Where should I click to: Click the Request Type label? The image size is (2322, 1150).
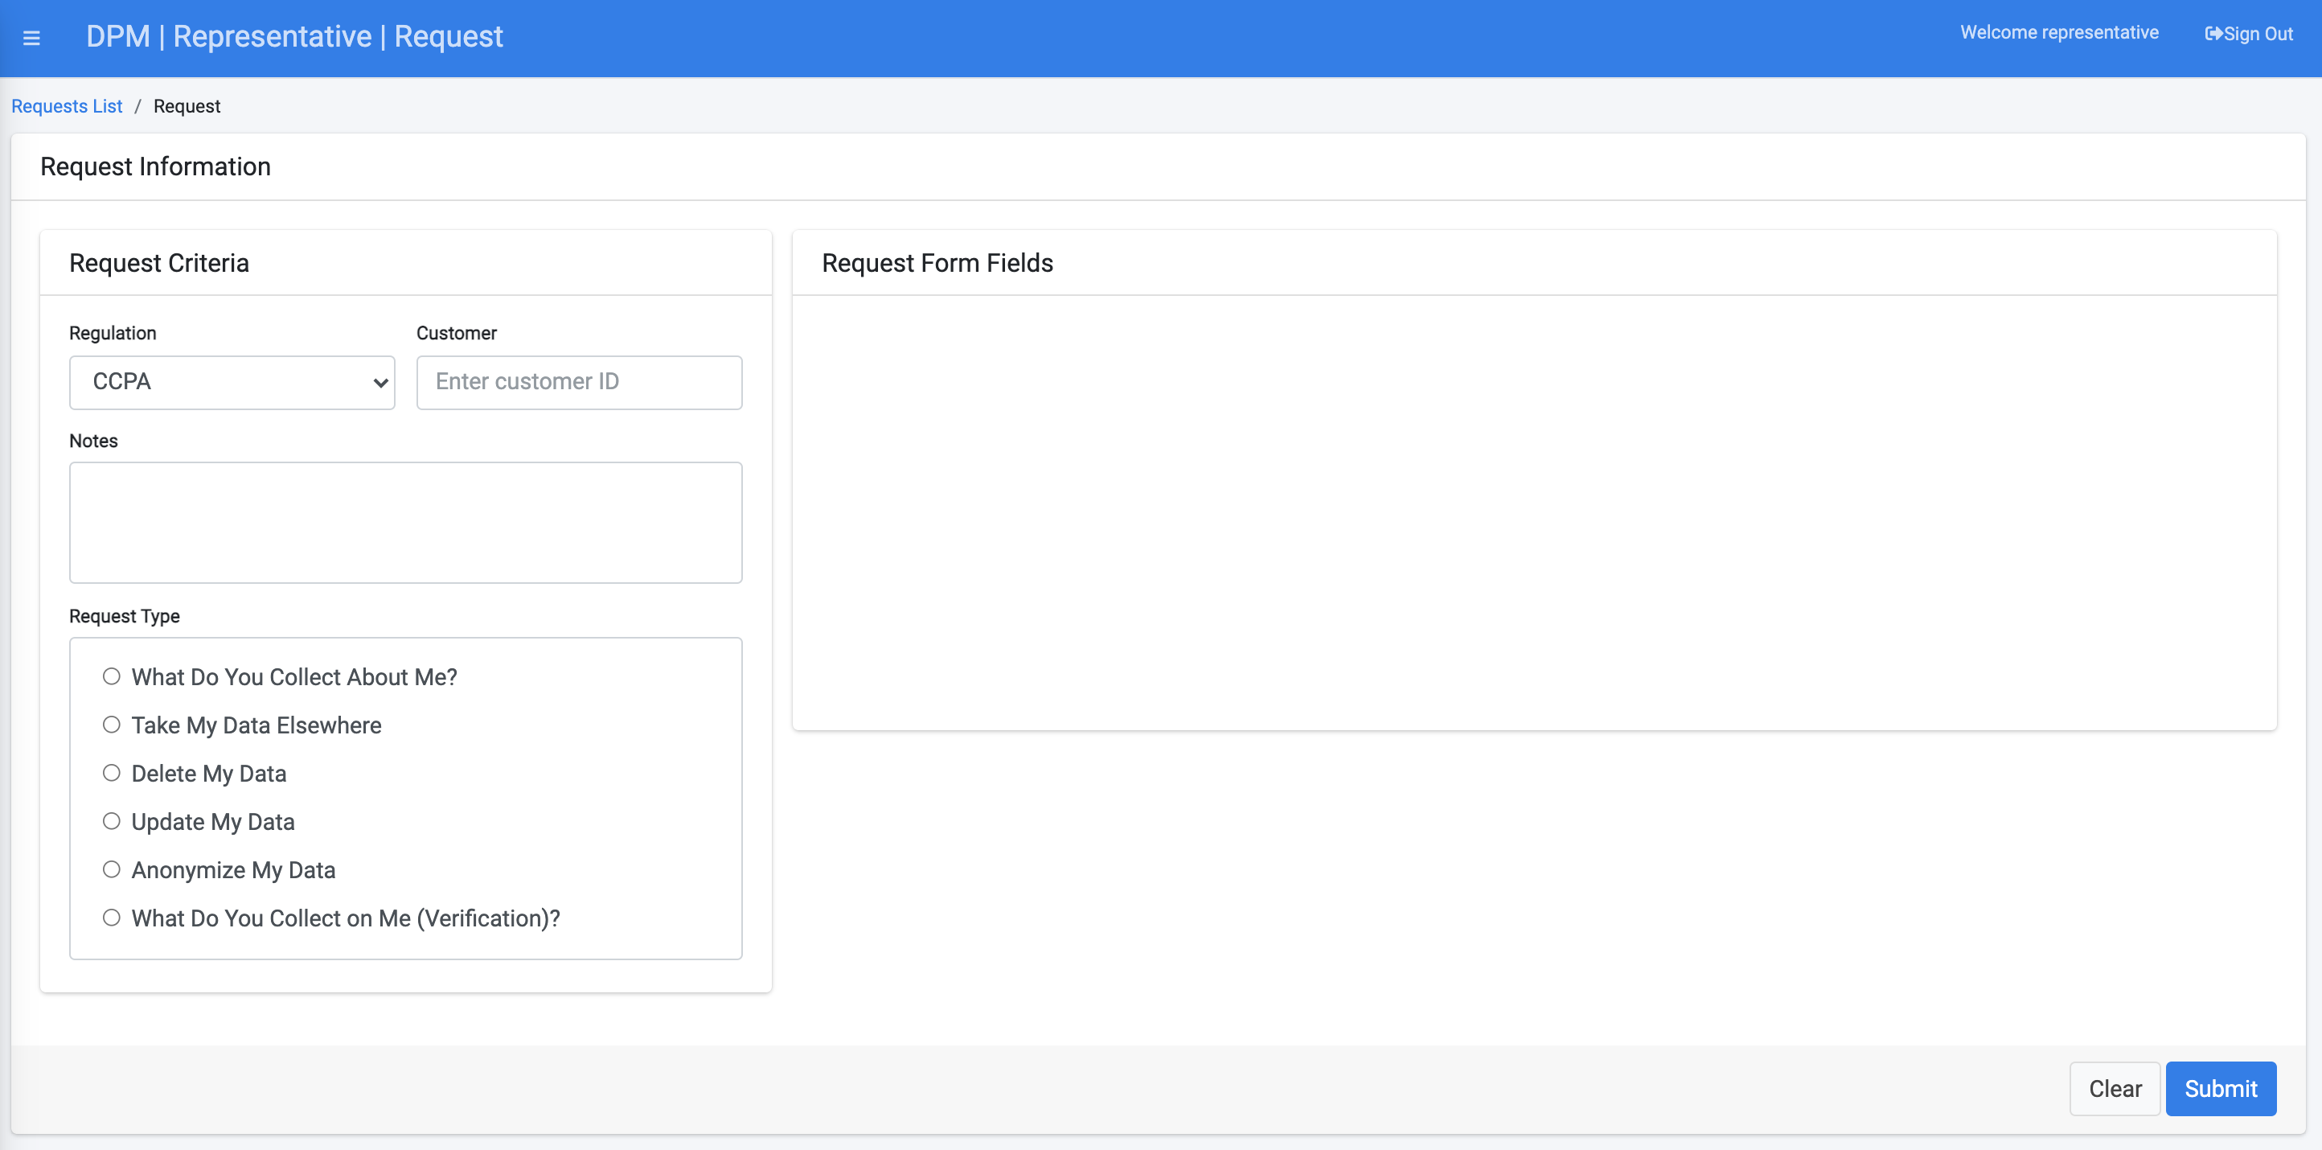tap(125, 617)
